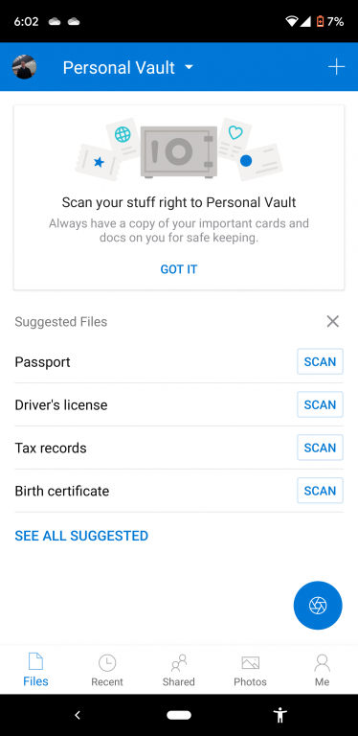
Task: Scan the Driver's license
Action: [320, 404]
